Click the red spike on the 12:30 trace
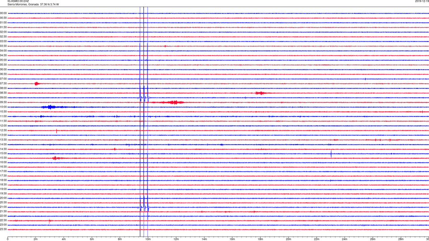The height and width of the screenshot is (241, 429). tap(57, 131)
